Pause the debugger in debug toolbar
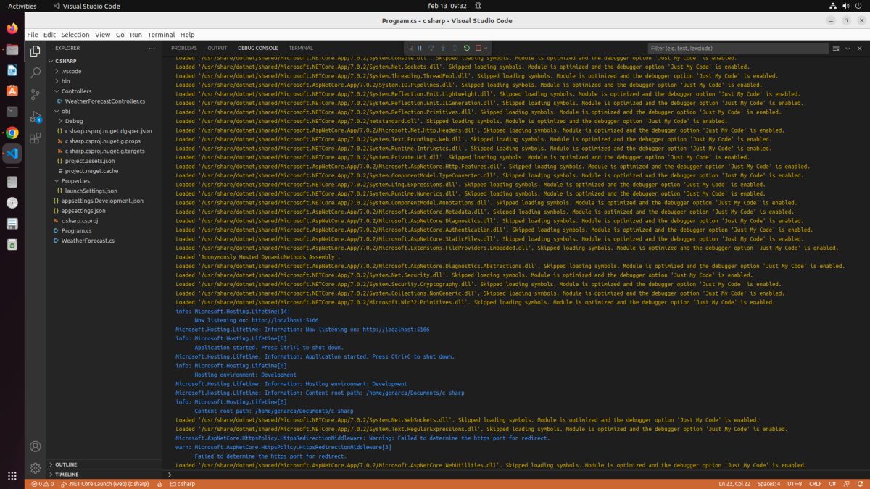The image size is (870, 489). 420,48
